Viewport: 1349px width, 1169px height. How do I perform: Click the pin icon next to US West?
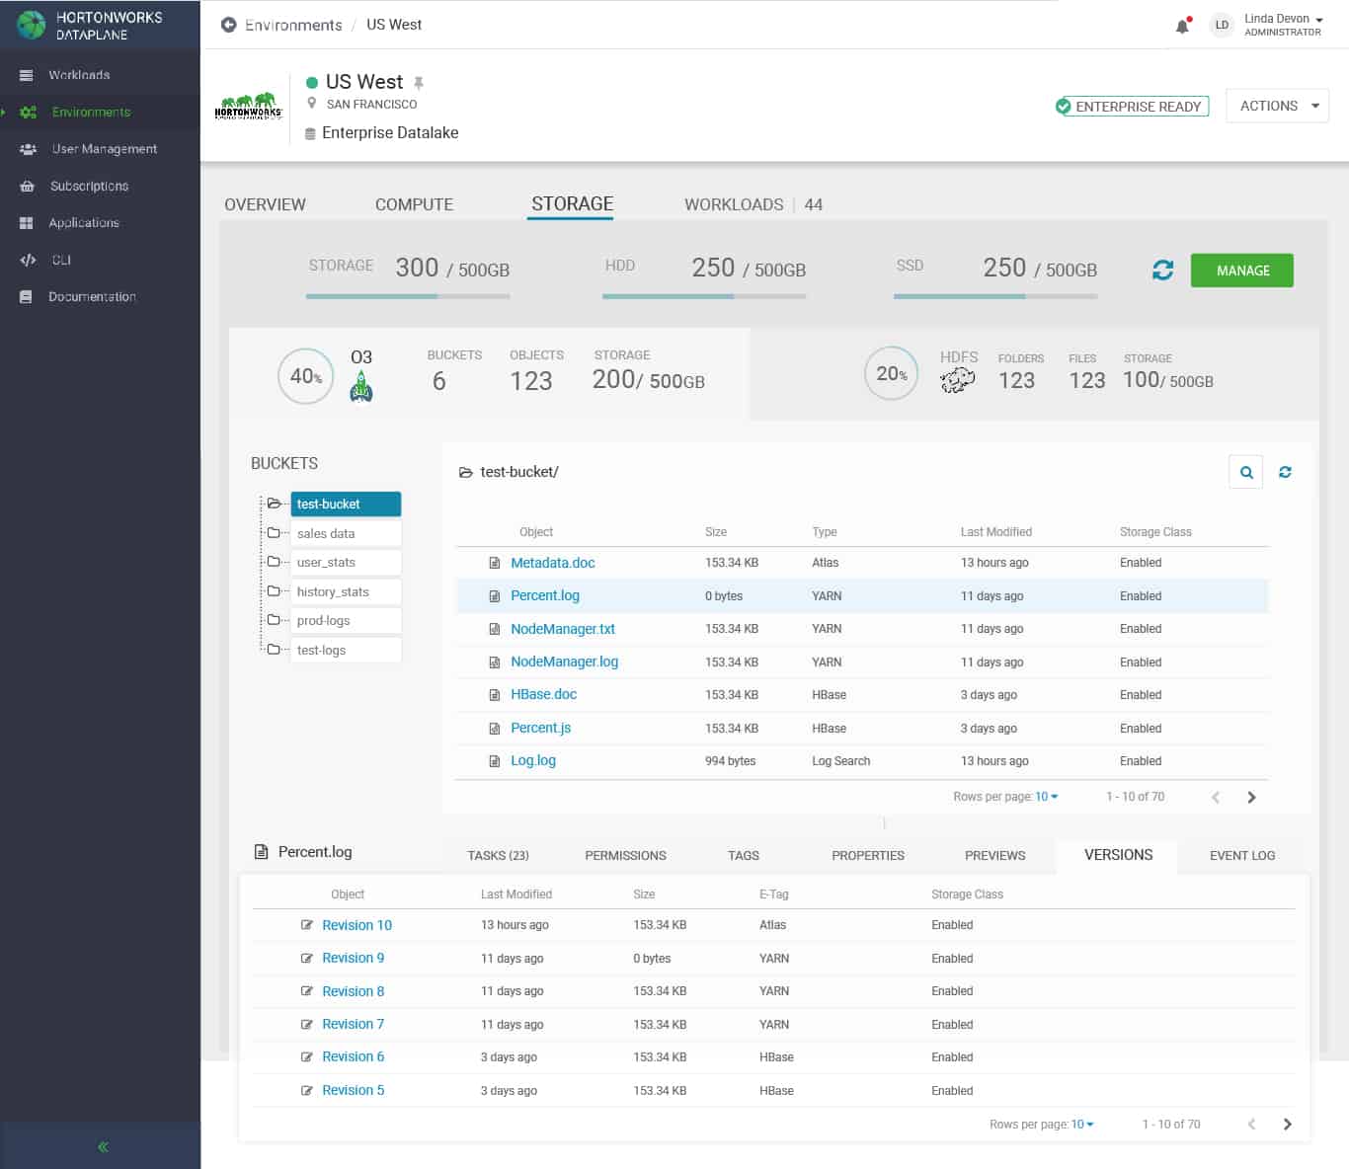(419, 83)
